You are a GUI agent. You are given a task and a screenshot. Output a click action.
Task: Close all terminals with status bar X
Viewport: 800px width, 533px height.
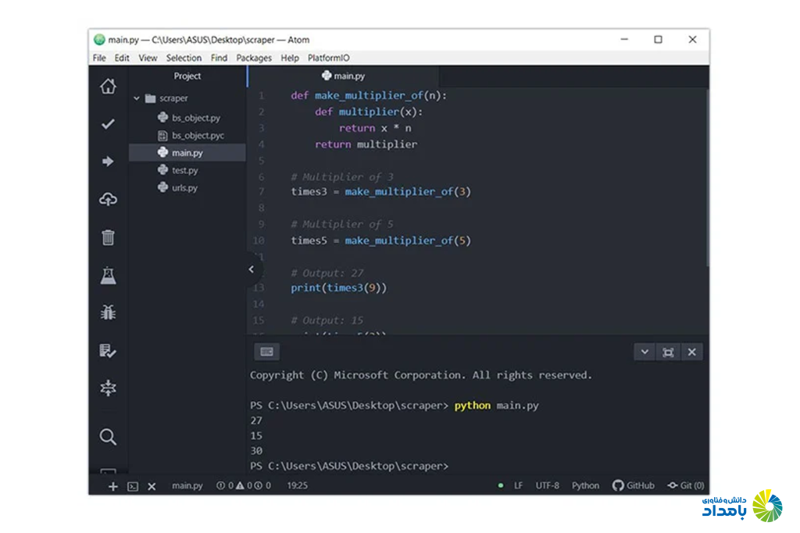(152, 487)
